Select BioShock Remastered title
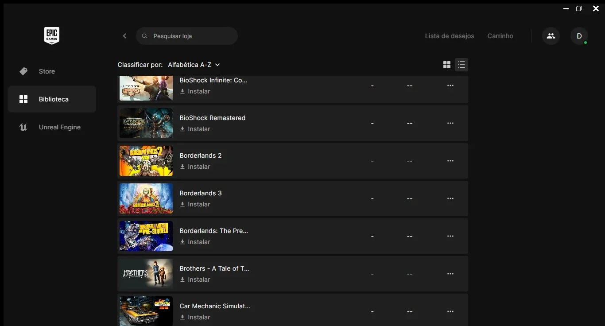The width and height of the screenshot is (605, 326). click(x=212, y=118)
